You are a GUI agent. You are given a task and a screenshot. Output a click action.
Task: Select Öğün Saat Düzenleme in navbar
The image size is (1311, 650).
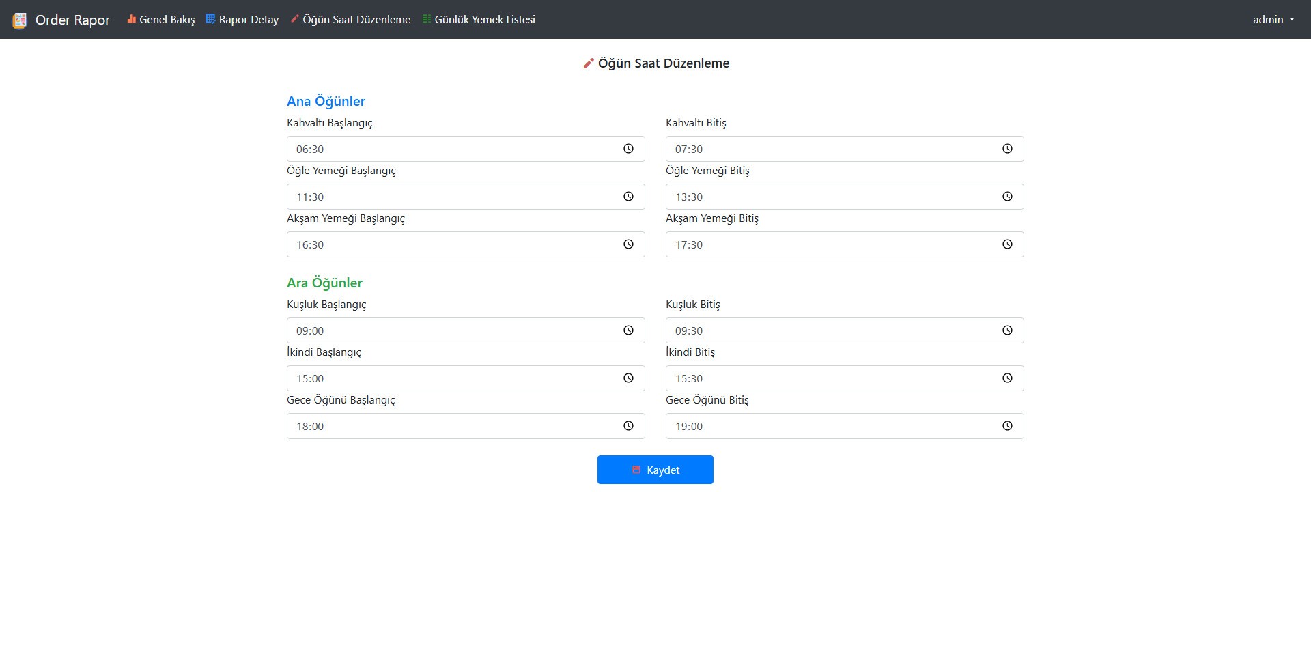(x=350, y=20)
